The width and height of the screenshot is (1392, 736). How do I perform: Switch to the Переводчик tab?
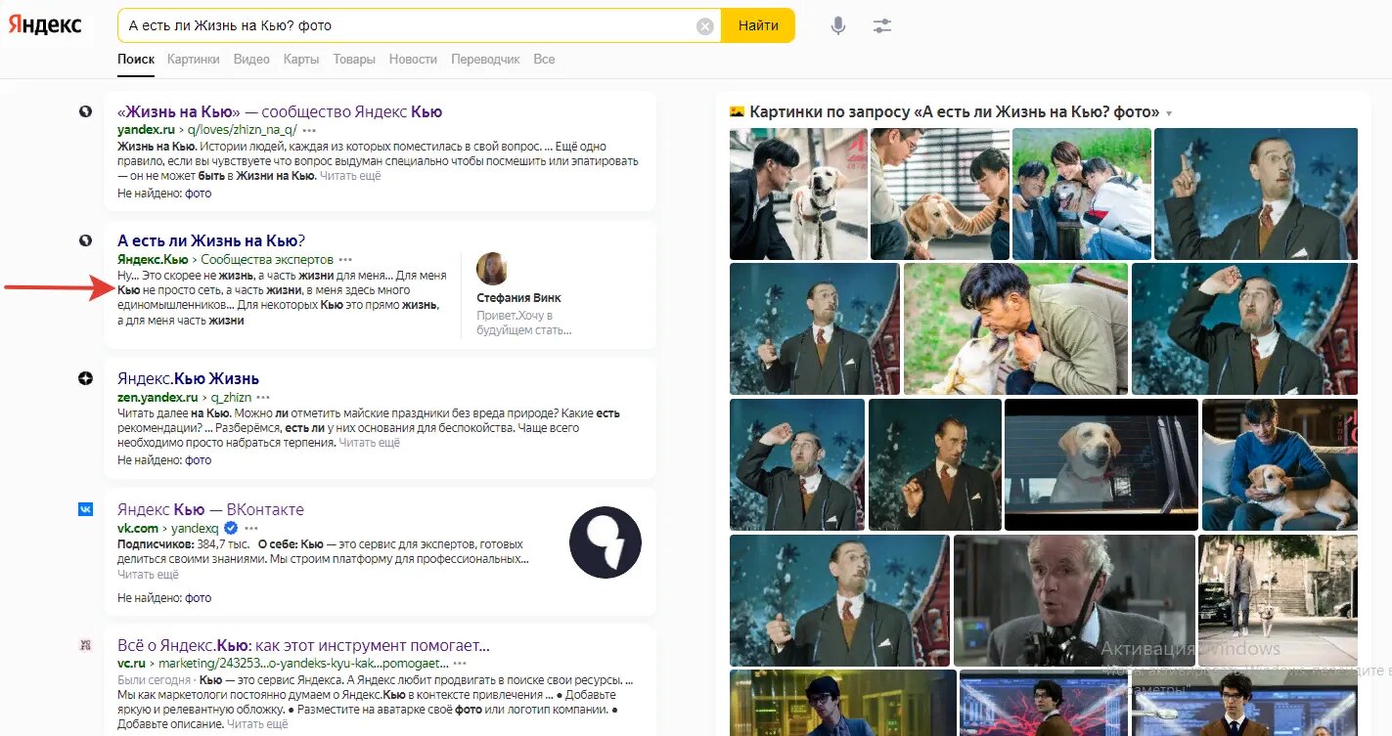(485, 60)
